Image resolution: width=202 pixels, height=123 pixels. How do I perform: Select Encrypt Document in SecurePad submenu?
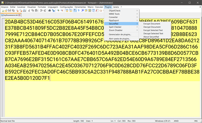155,24
